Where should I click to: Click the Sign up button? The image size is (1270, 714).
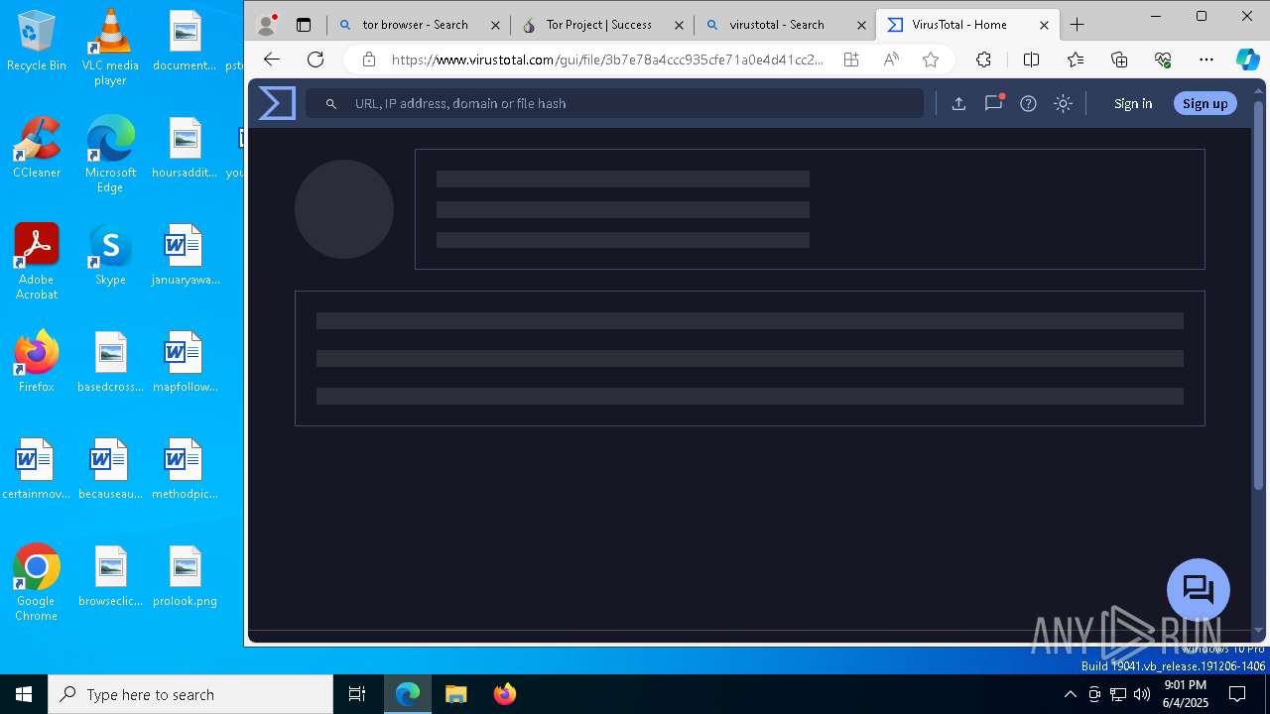pos(1205,103)
